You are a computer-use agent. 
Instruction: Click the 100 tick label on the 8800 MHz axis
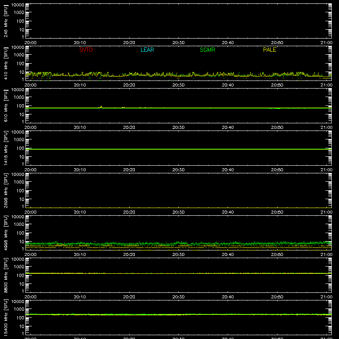point(20,275)
